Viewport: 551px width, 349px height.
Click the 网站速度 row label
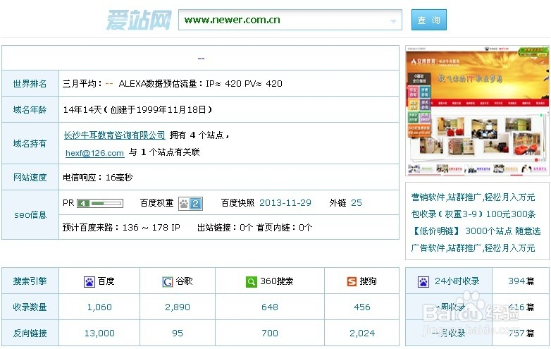coord(30,178)
